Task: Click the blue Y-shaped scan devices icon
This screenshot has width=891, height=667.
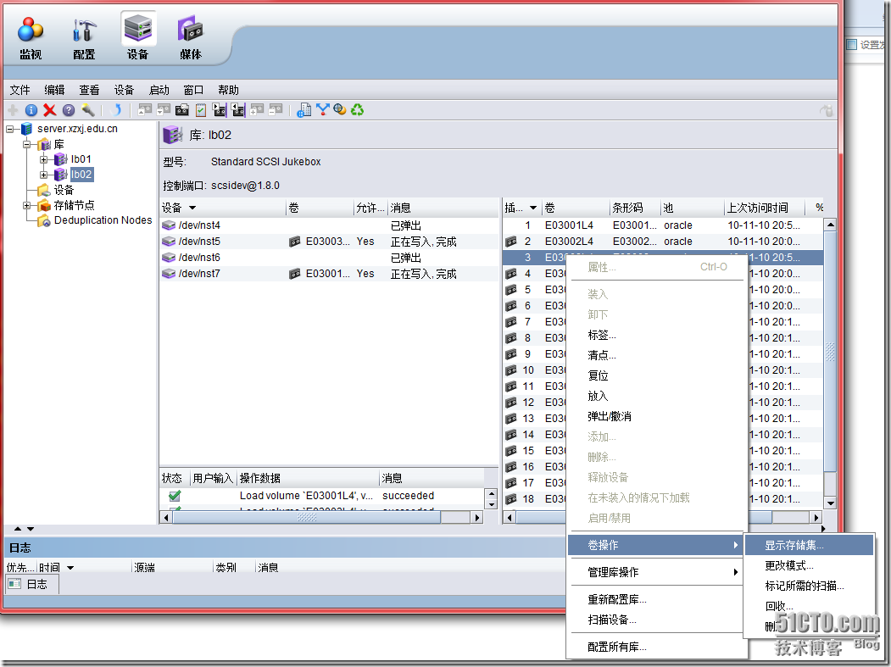Action: point(322,109)
